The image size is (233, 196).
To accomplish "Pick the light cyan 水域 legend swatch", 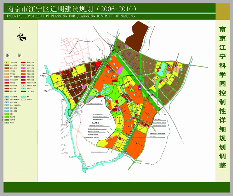I will [x=23, y=96].
